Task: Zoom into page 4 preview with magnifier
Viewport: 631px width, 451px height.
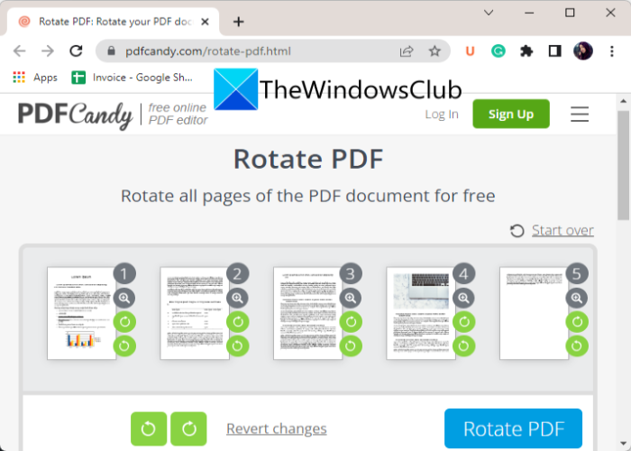Action: coord(463,298)
